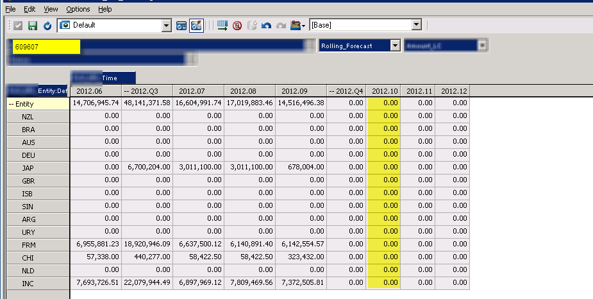Click the yellow 609607 title field
The width and height of the screenshot is (593, 299).
point(46,47)
